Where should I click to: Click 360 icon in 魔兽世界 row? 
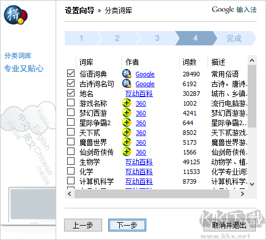point(127,142)
